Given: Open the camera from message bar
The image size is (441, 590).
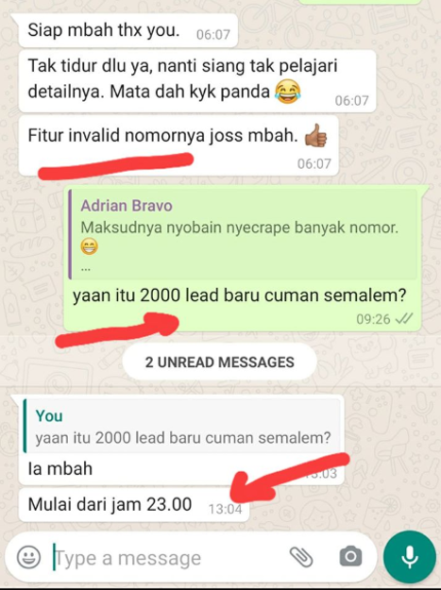Looking at the screenshot, I should (x=350, y=556).
